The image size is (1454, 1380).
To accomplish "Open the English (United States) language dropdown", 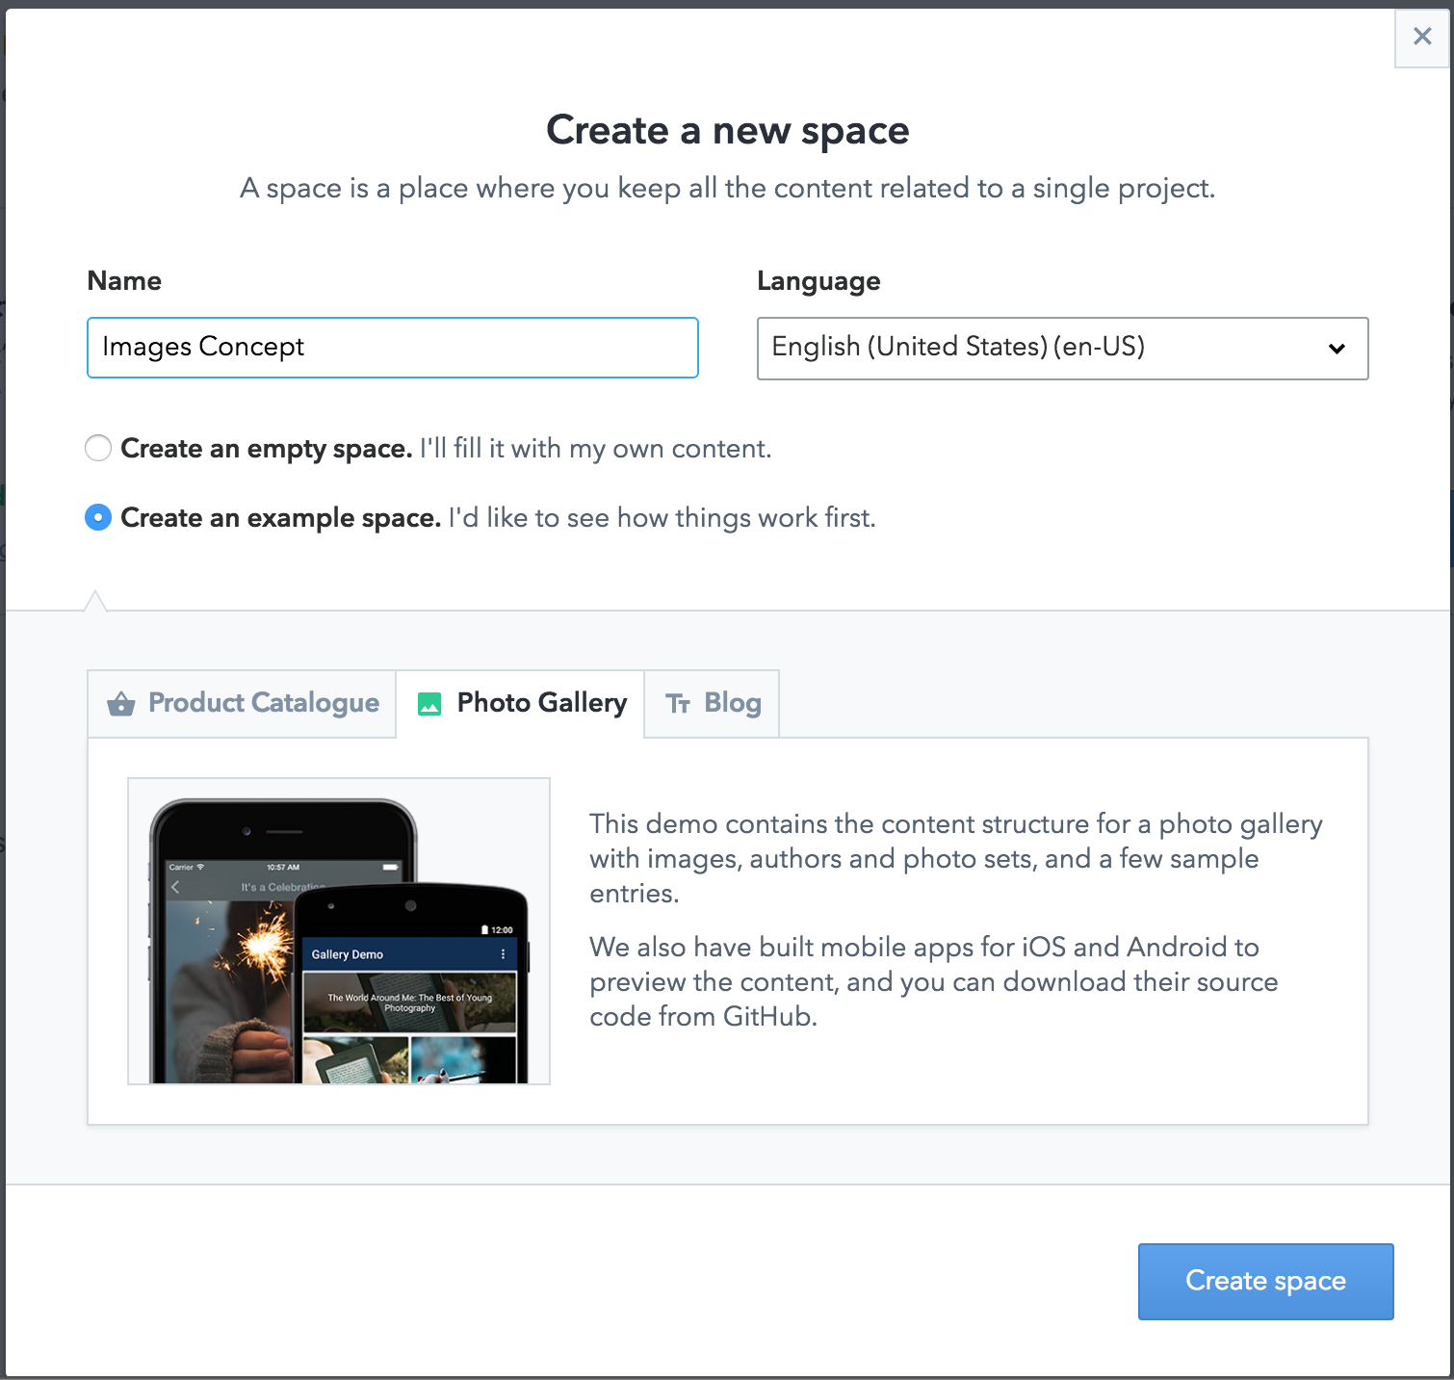I will 1062,349.
